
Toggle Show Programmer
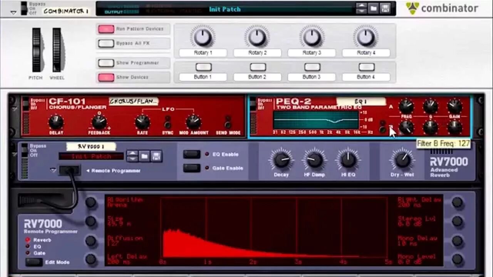pos(106,63)
